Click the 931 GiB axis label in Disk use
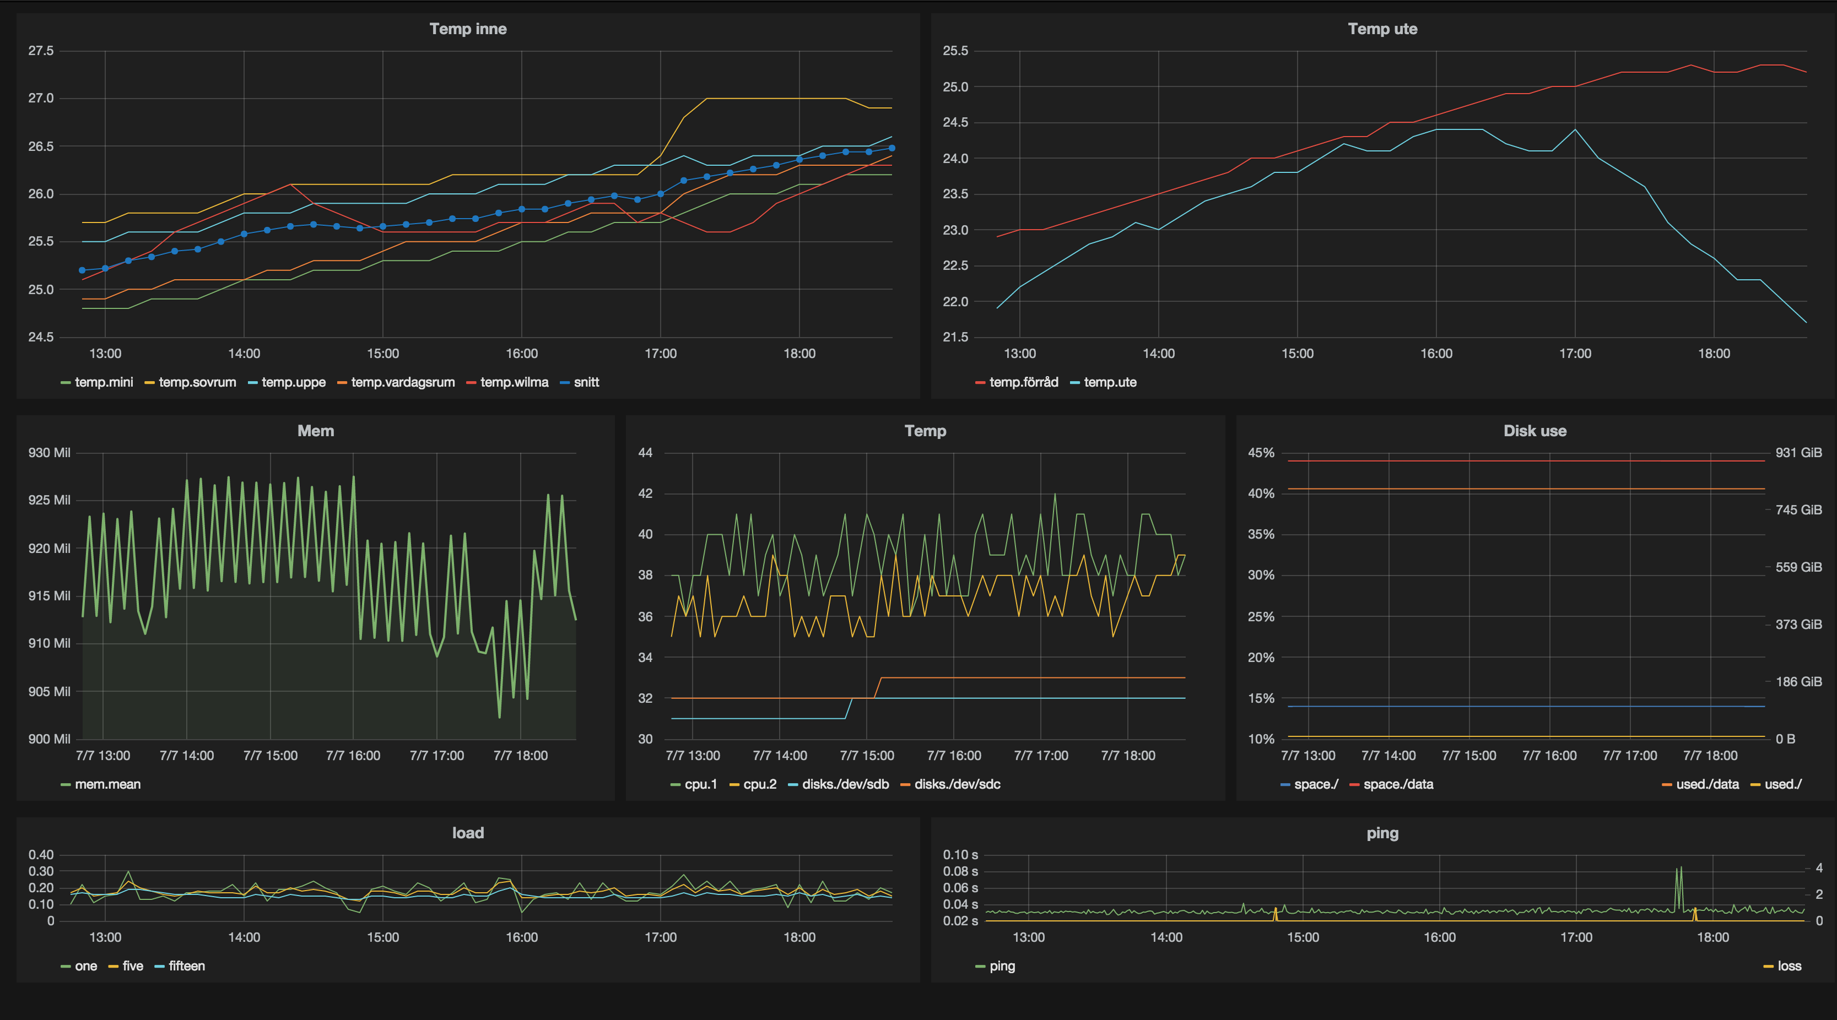 pyautogui.click(x=1798, y=453)
